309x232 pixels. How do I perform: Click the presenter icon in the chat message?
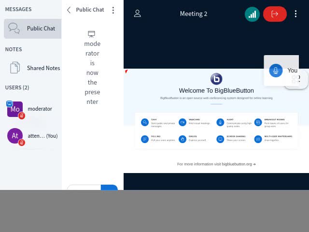click(x=91, y=34)
